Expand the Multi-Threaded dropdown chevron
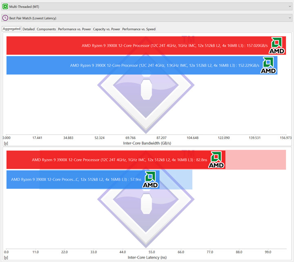 [290, 7]
